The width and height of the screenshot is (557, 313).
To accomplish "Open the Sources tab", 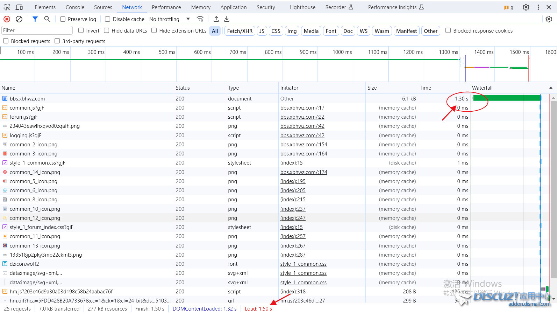I will (x=103, y=7).
